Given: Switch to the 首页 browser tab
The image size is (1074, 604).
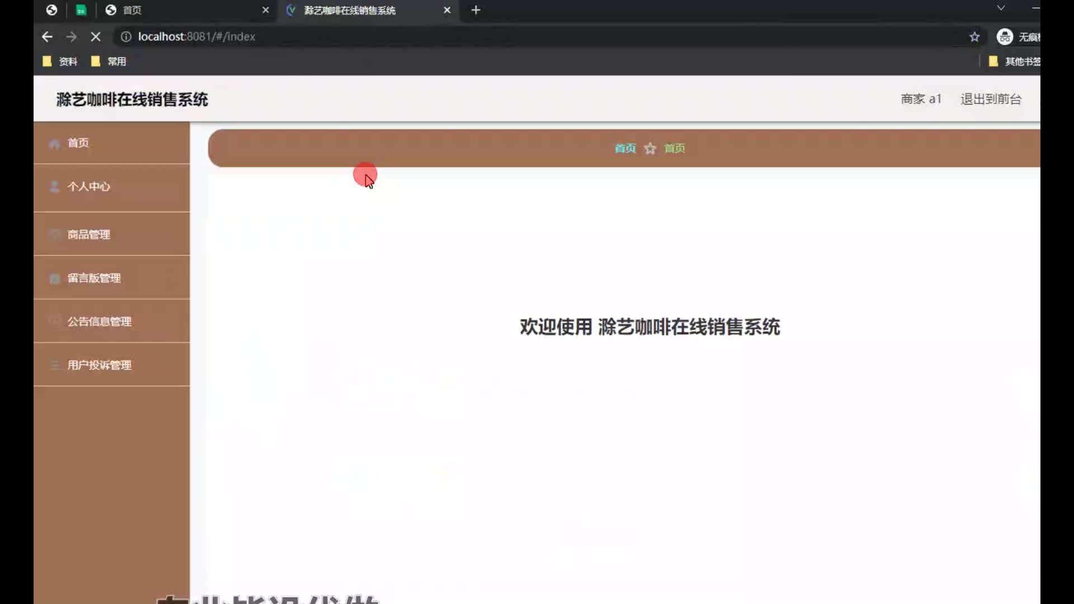Looking at the screenshot, I should (x=187, y=10).
